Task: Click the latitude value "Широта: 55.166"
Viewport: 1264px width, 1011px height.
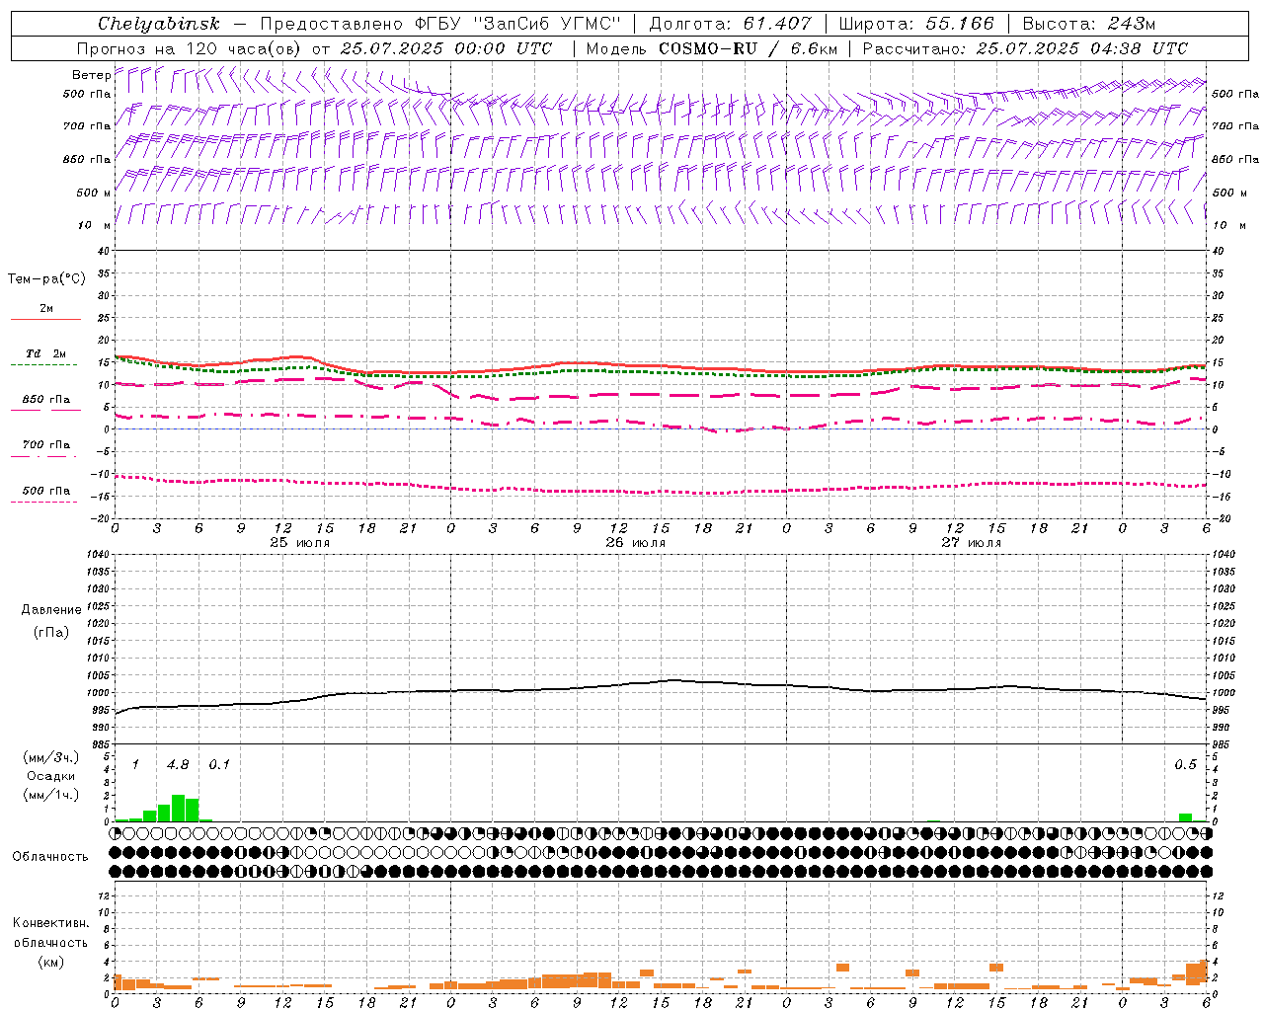Action: 916,24
